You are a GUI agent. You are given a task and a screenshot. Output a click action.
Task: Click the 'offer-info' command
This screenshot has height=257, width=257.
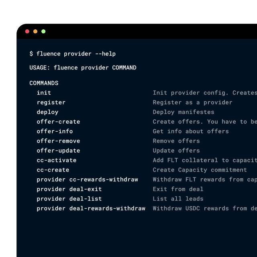click(55, 131)
